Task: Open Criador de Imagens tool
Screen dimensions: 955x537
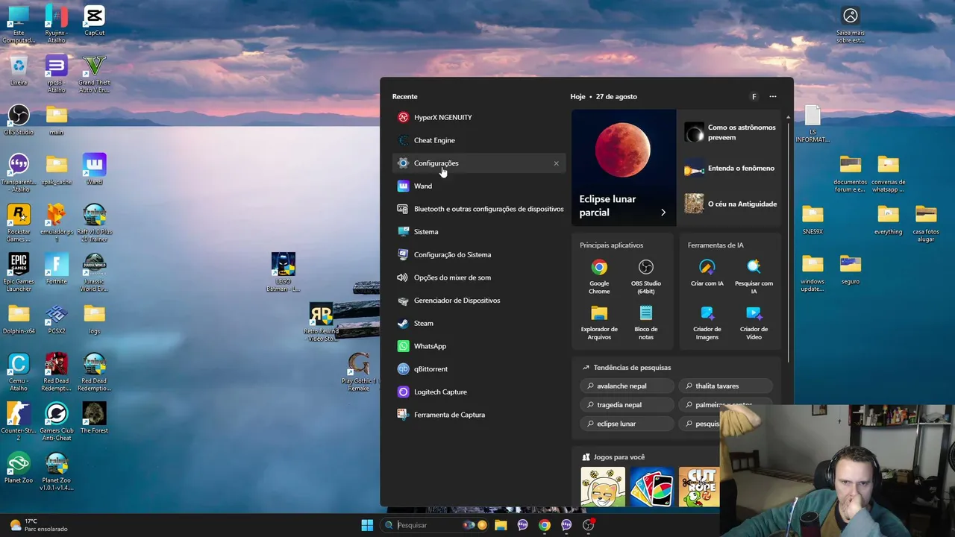Action: [707, 322]
